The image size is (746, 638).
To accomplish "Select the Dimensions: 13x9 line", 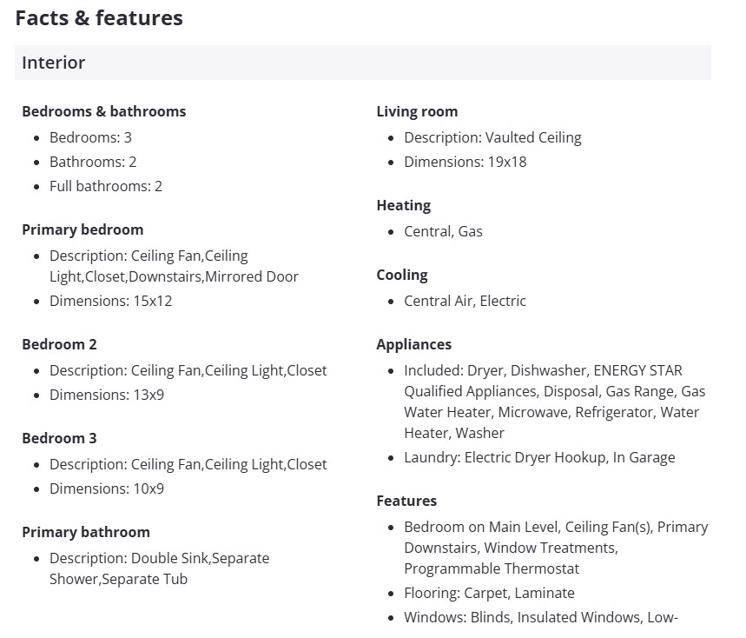I will click(x=106, y=395).
